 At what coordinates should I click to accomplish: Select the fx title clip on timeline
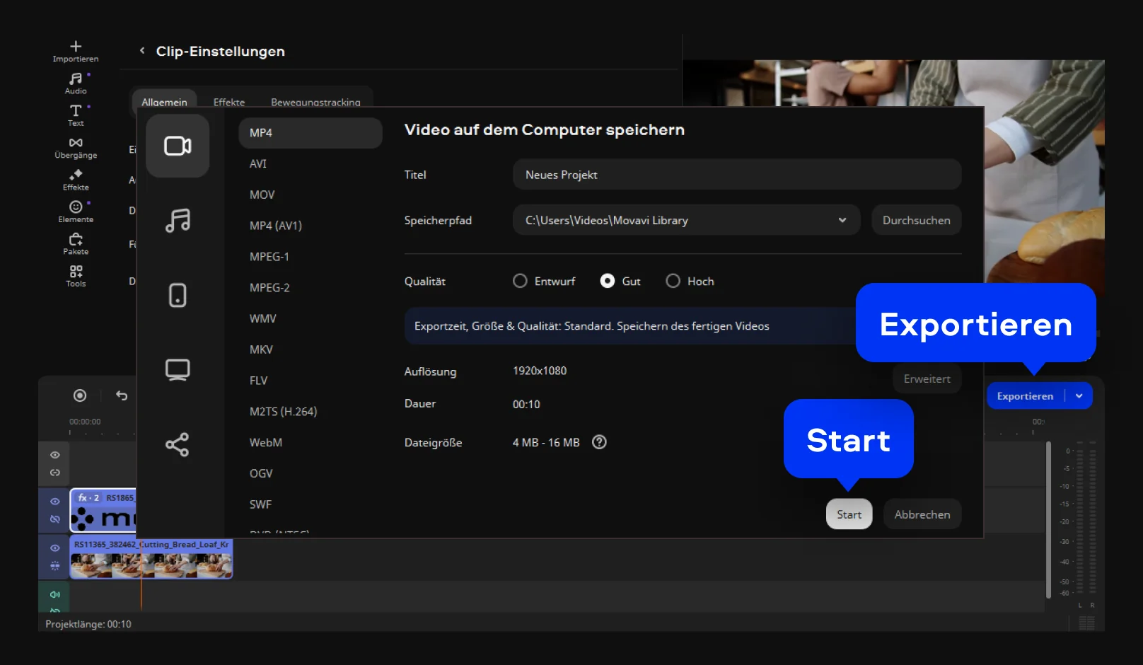pos(103,510)
